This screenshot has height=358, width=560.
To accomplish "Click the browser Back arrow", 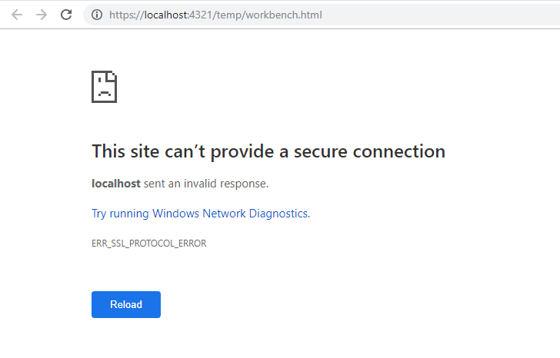I will 17,15.
